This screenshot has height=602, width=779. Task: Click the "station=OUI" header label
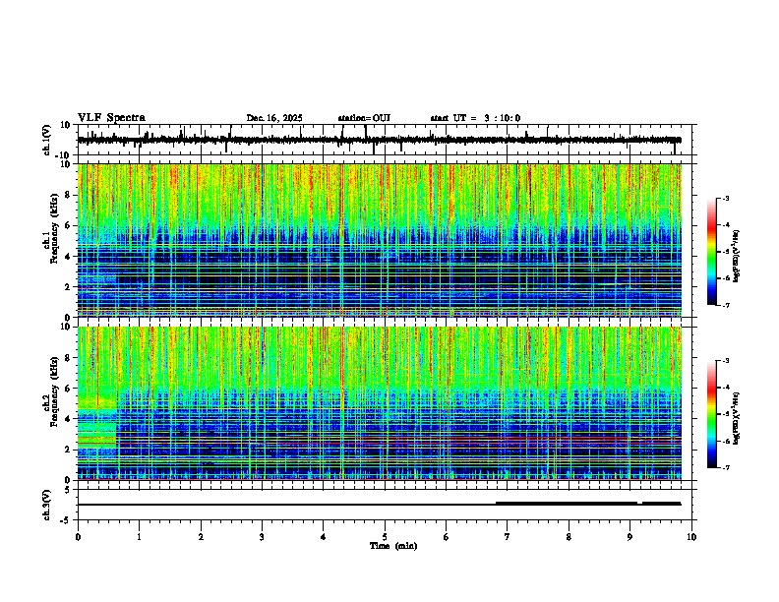coord(364,118)
